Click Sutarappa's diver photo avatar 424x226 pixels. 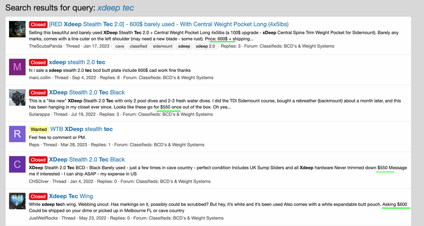pyautogui.click(x=18, y=98)
